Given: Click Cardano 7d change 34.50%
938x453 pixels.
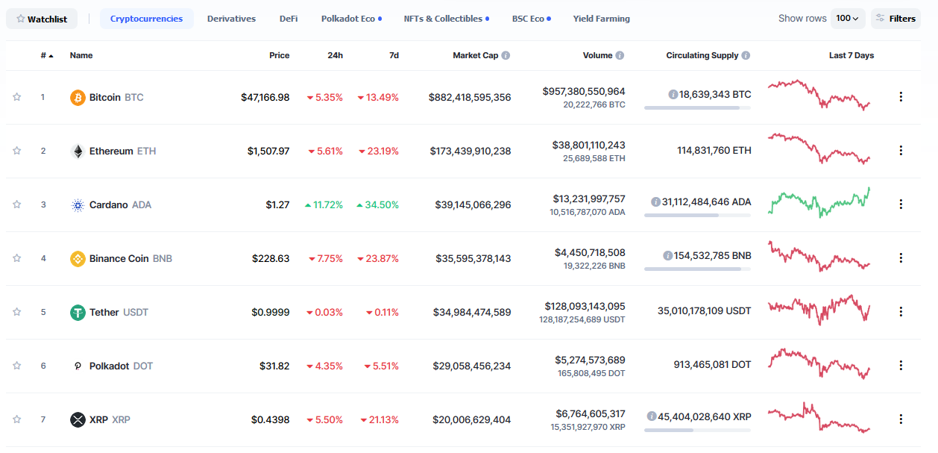Looking at the screenshot, I should (377, 204).
